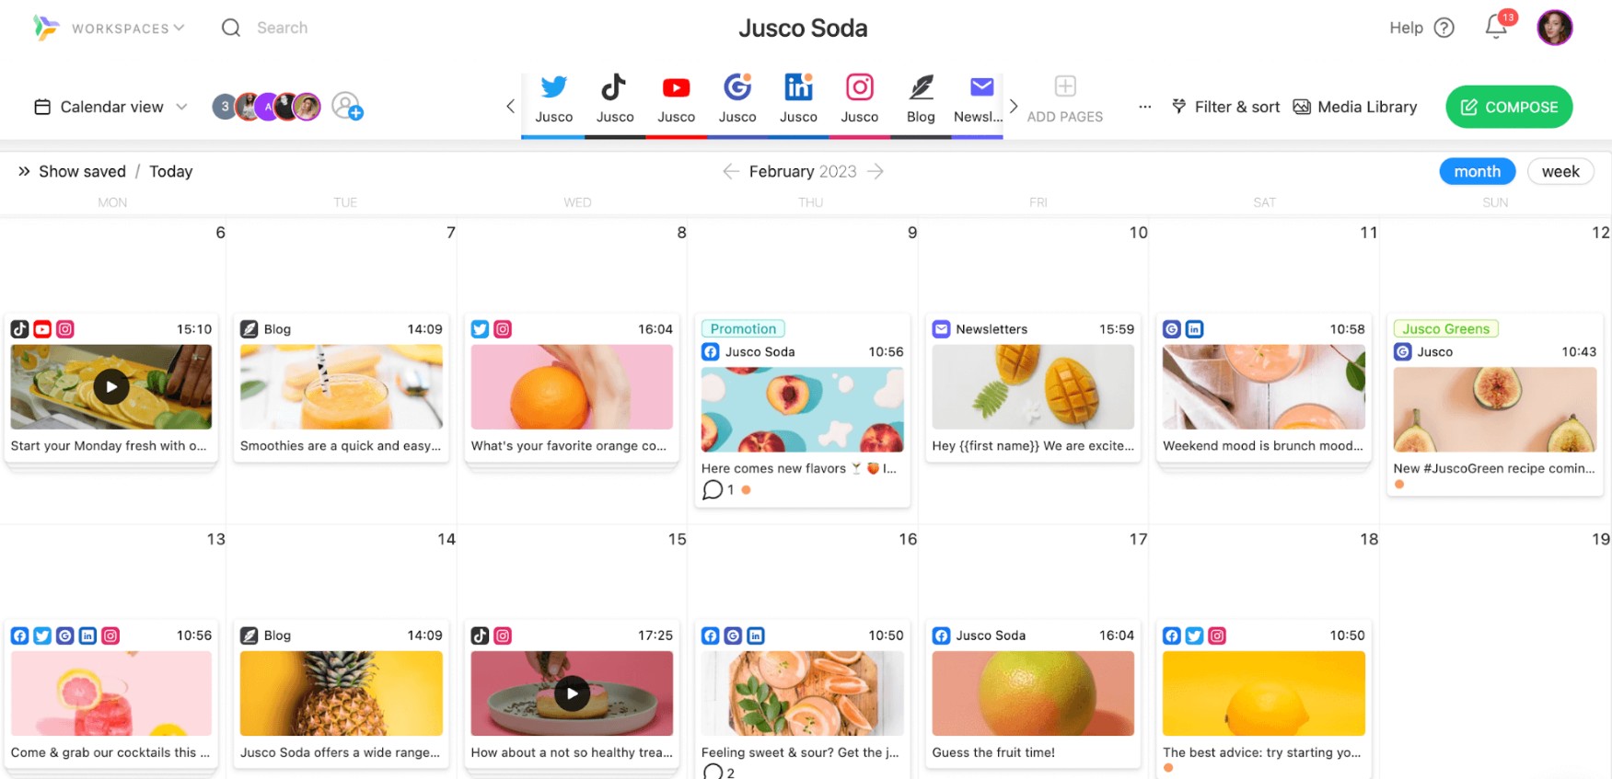Select the YouTube Jusco page icon
Image resolution: width=1612 pixels, height=779 pixels.
tap(676, 88)
